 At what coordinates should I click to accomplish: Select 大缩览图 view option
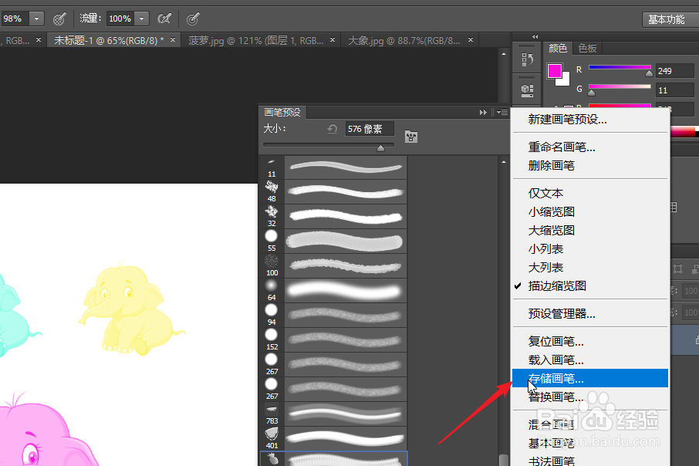point(589,231)
